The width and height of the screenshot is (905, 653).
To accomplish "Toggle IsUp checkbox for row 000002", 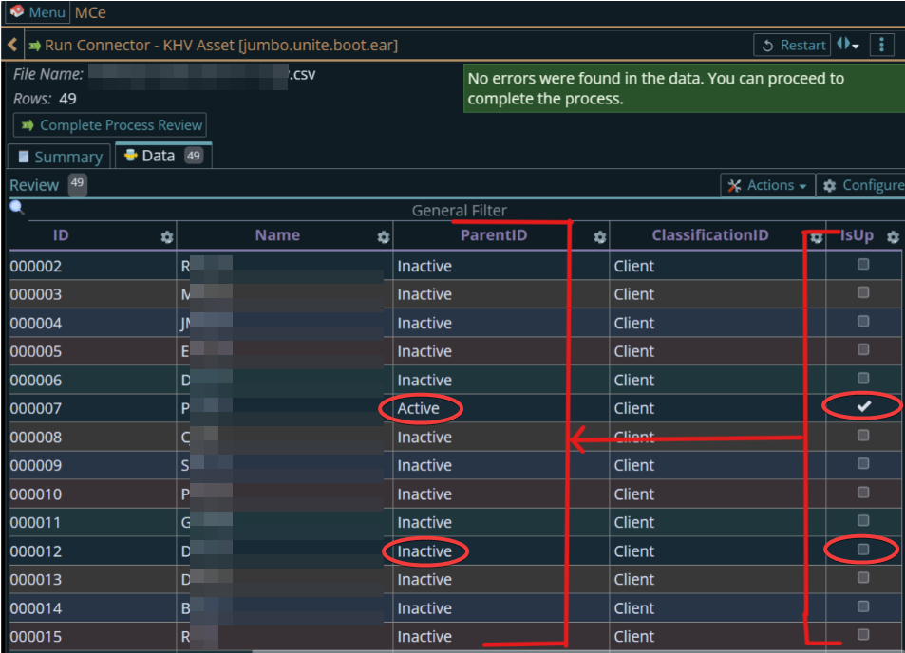I will coord(863,264).
